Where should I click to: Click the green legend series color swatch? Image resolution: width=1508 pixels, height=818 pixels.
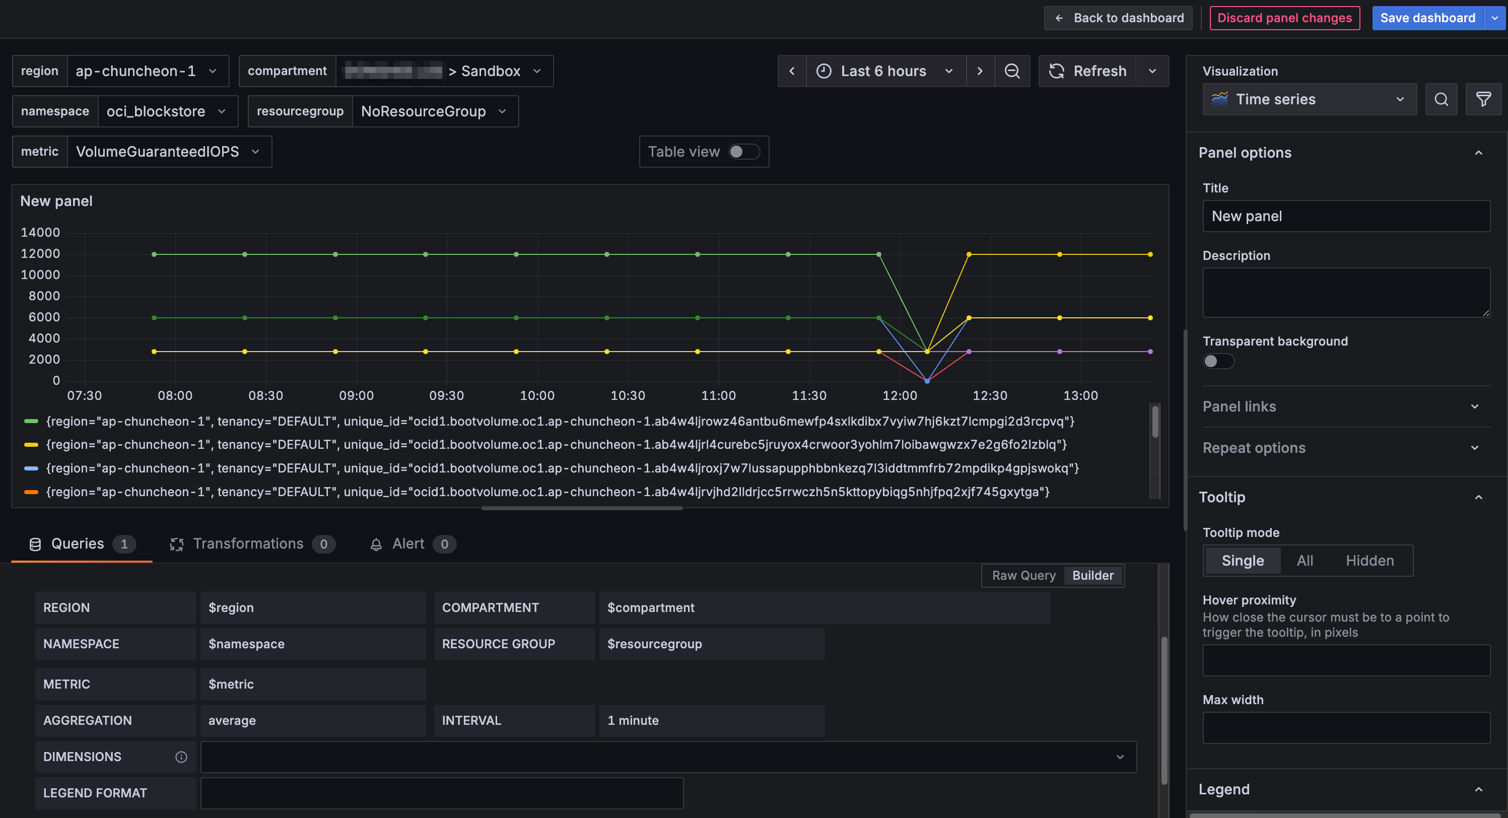coord(31,421)
